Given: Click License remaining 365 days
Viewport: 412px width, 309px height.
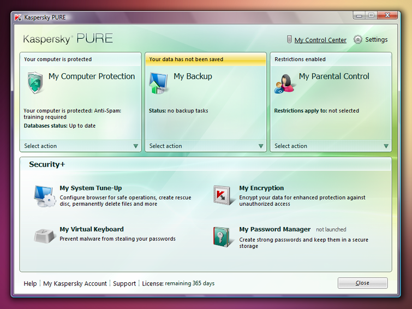Looking at the screenshot, I should click(x=178, y=283).
